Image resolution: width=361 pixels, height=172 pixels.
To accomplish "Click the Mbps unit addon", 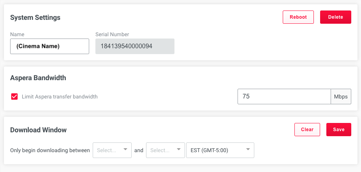I will 341,97.
